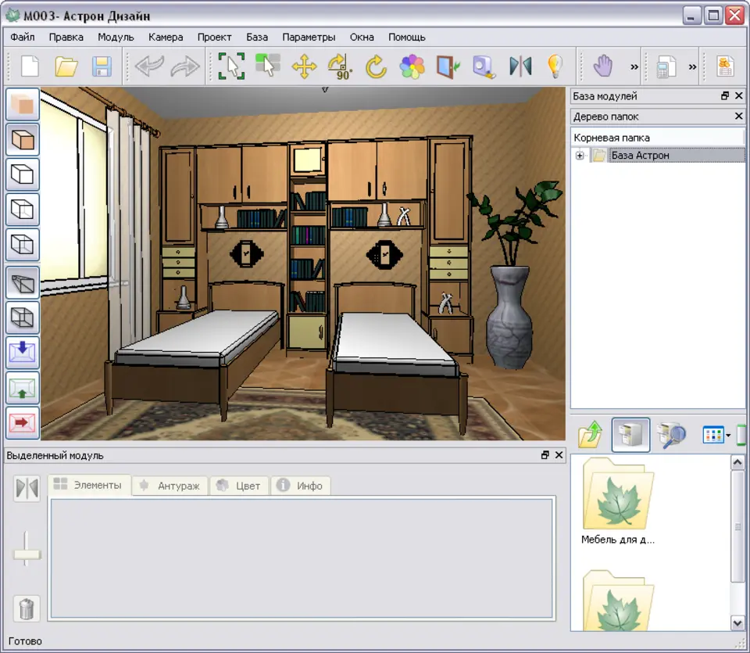Redo action with right arrow icon
750x653 pixels.
[x=185, y=66]
